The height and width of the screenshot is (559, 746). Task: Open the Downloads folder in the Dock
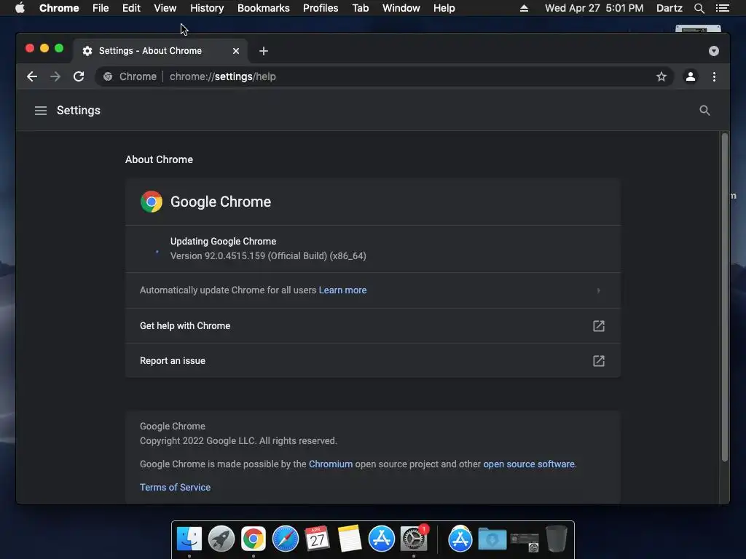point(492,539)
